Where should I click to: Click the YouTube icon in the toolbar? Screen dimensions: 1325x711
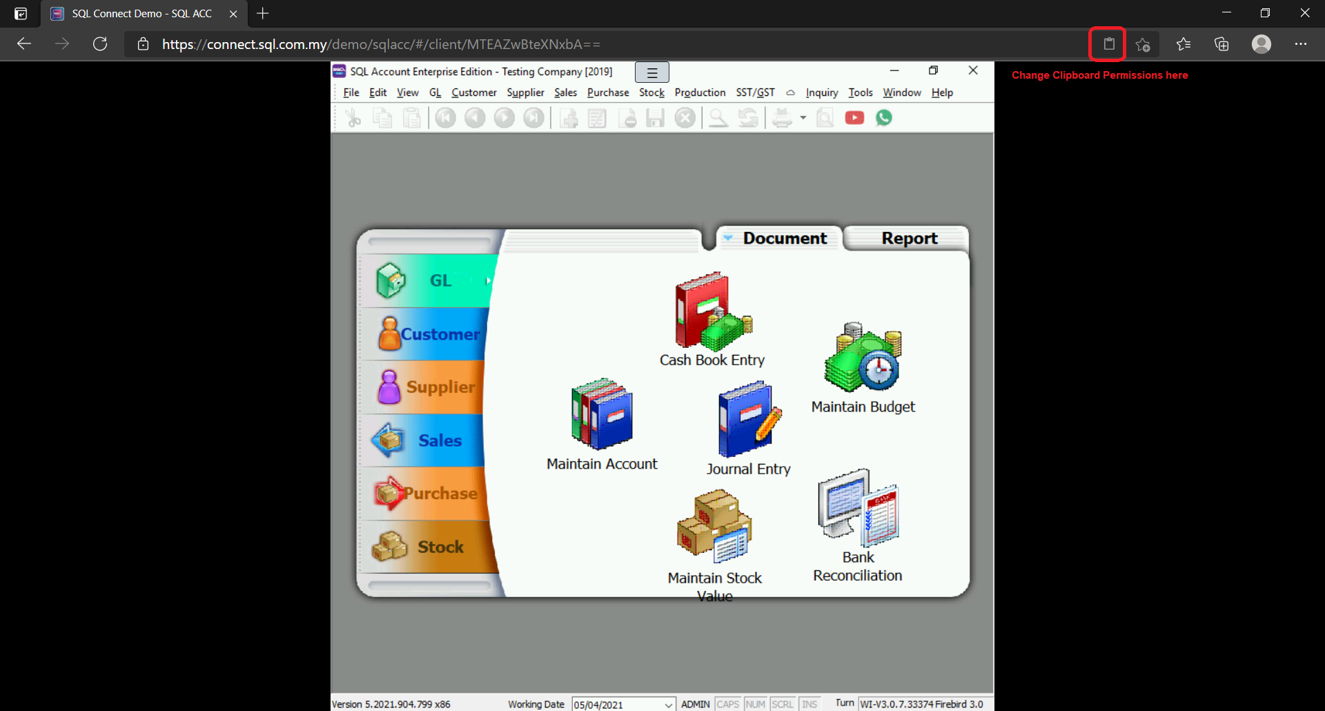coord(854,117)
